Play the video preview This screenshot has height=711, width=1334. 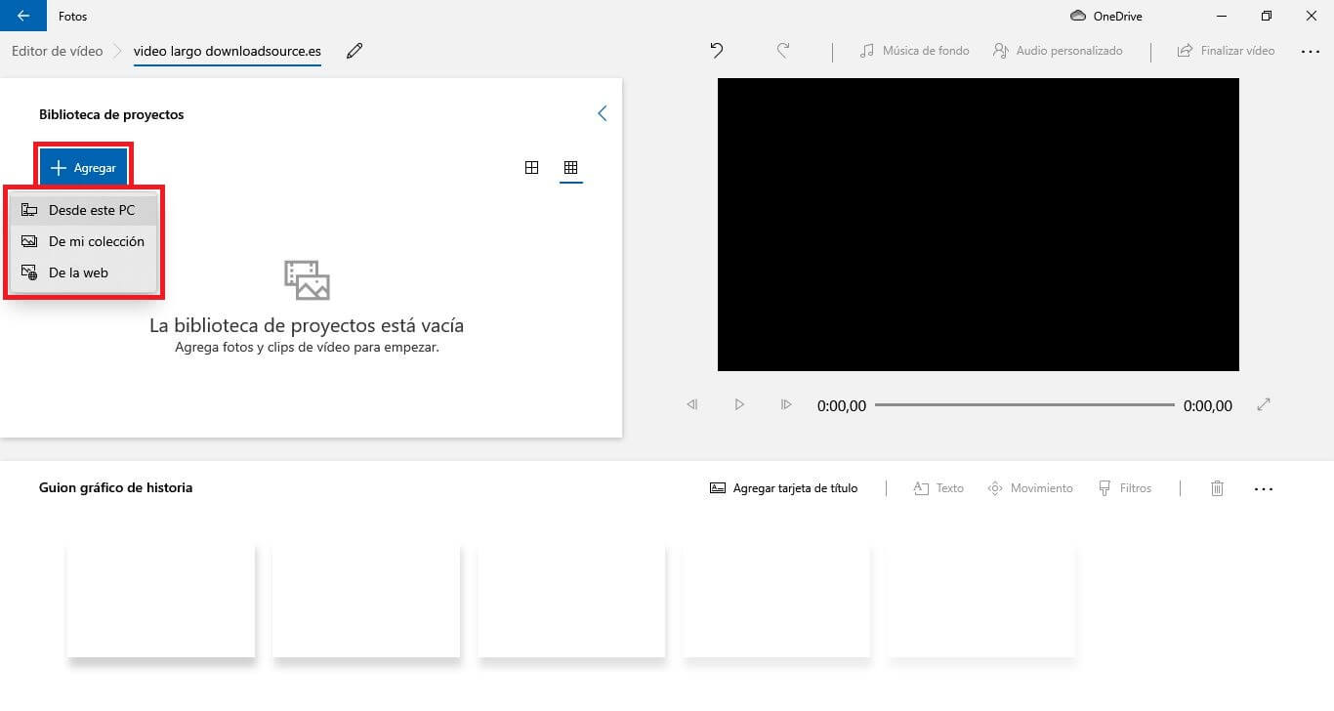tap(739, 404)
